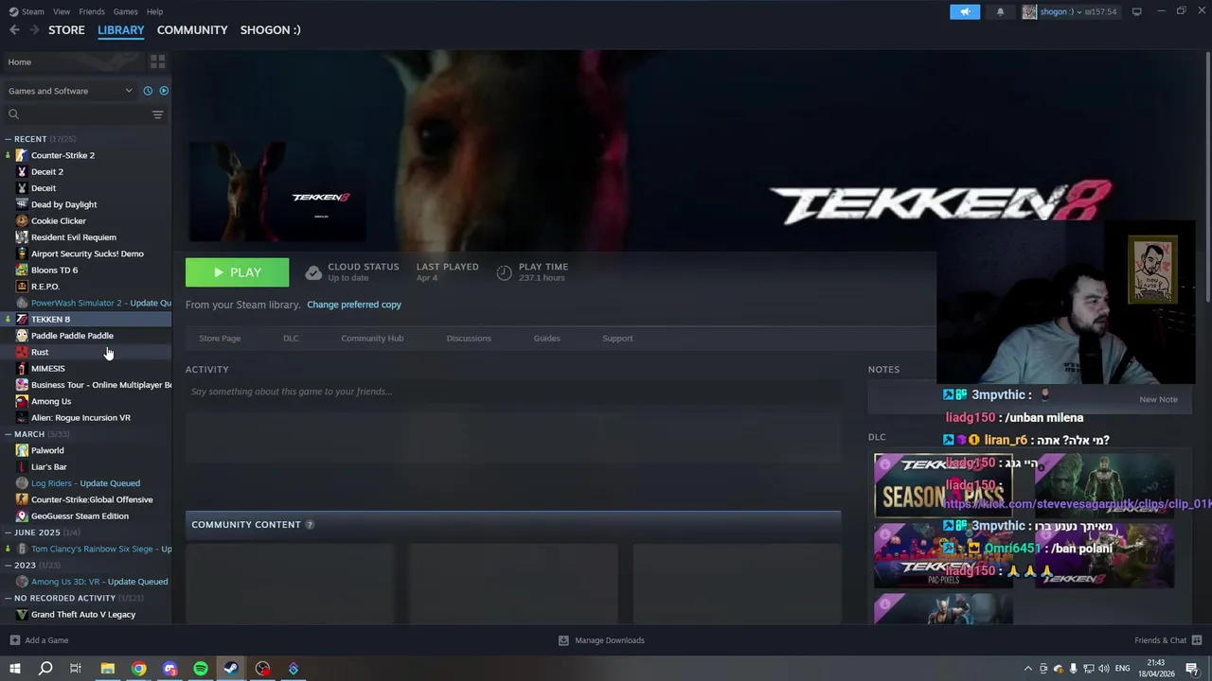Click the New Note button
The height and width of the screenshot is (681, 1212).
click(x=1158, y=399)
